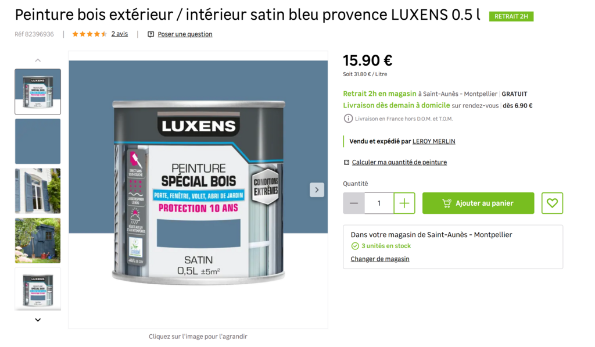595x347 pixels.
Task: Select the plain blue color swatch thumbnail
Action: coord(38,141)
